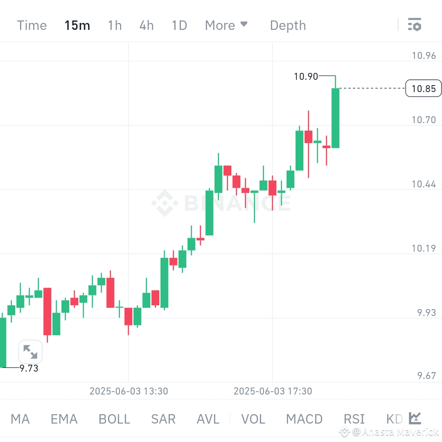Select the Time view option
Screen dimensions: 442x442
(32, 25)
